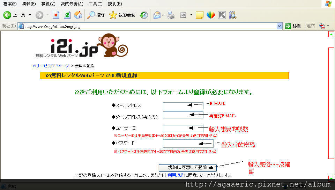
Task: Open the back history dropdown arrow
Action: point(30,15)
